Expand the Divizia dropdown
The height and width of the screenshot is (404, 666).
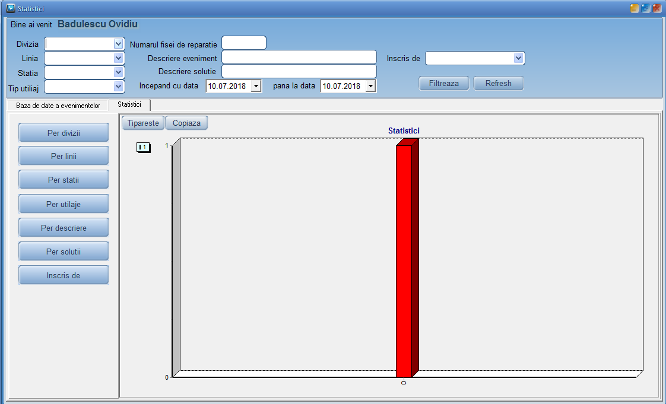(x=118, y=44)
